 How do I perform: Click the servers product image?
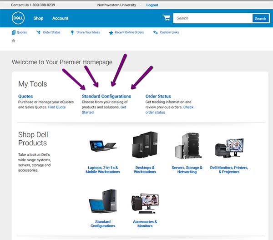pyautogui.click(x=187, y=146)
